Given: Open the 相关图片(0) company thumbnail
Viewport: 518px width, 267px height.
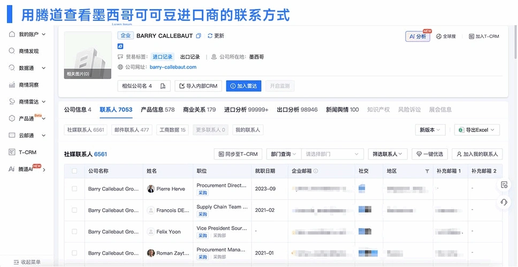Looking at the screenshot, I should tap(88, 55).
